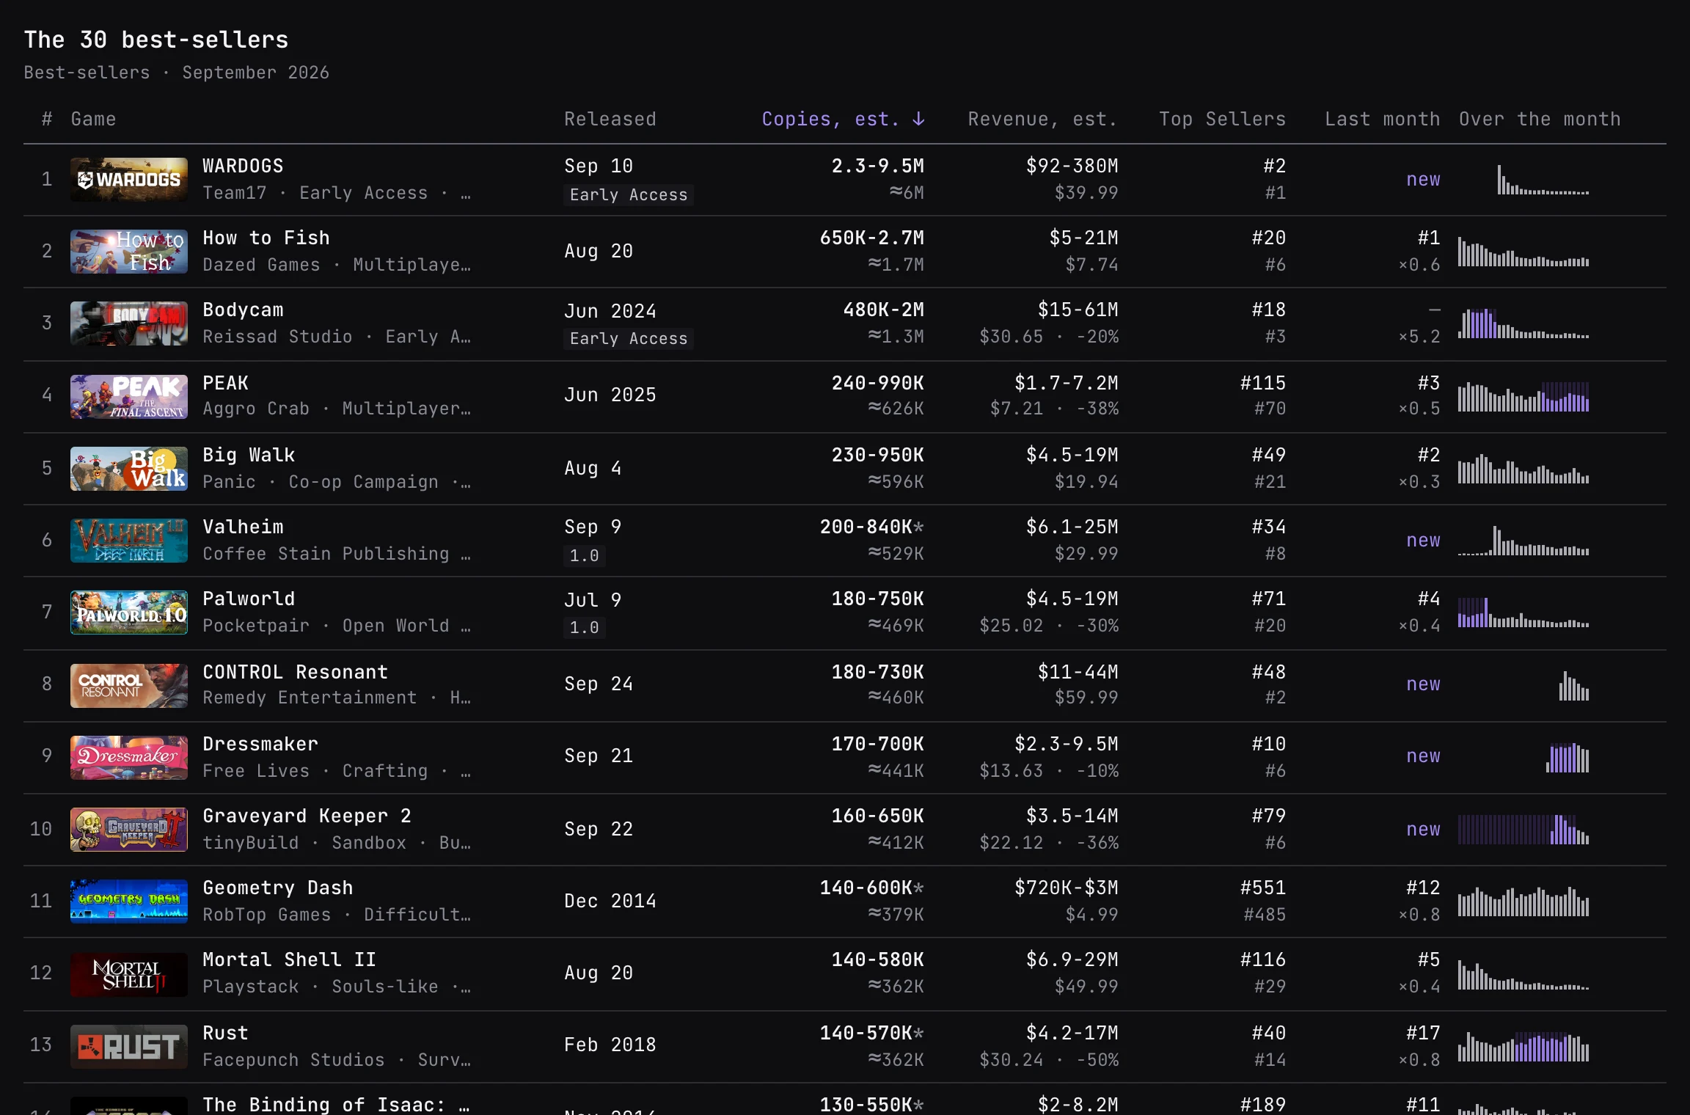The height and width of the screenshot is (1115, 1690).
Task: Open the How to Fish thumbnail image
Action: point(129,252)
